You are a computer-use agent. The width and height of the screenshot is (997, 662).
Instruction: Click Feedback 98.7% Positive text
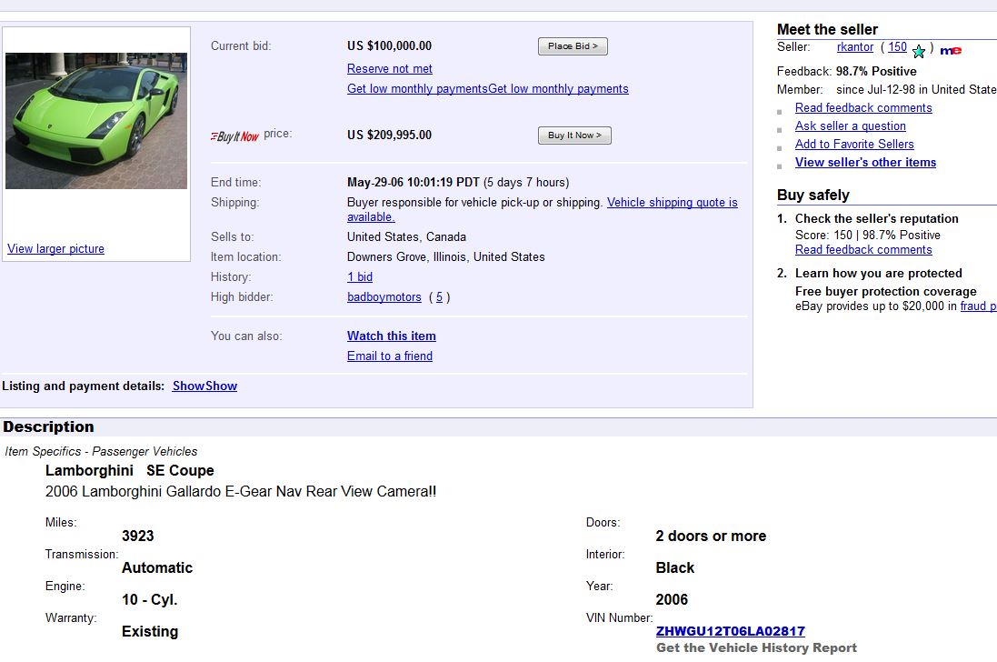coord(847,71)
